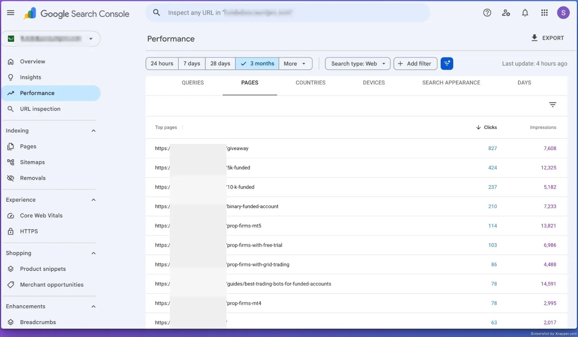Screen dimensions: 578x337
Task: Collapse the Indexing section
Action: [x=94, y=131]
